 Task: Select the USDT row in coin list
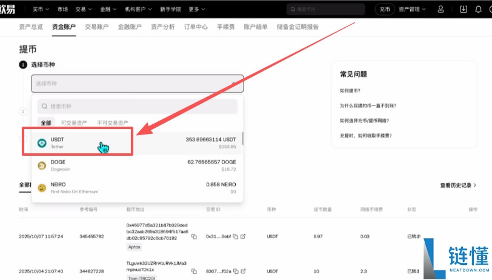click(x=138, y=143)
